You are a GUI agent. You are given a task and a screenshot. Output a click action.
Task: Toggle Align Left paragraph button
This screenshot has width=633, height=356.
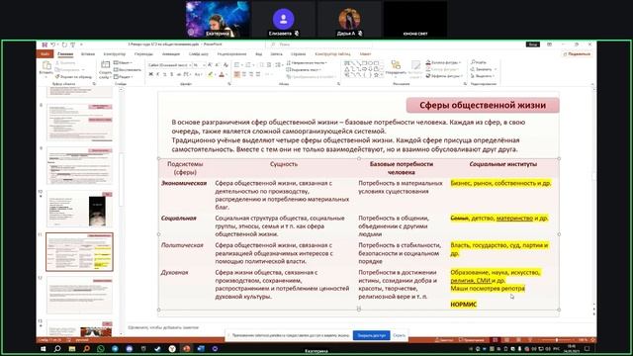[237, 74]
